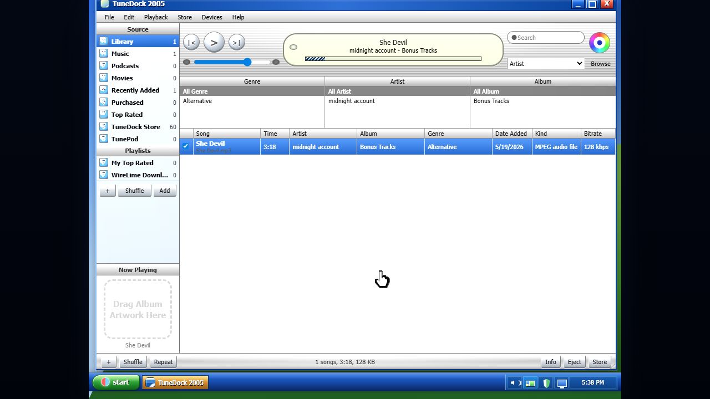Image resolution: width=710 pixels, height=399 pixels.
Task: Click the Music source icon
Action: tap(103, 54)
